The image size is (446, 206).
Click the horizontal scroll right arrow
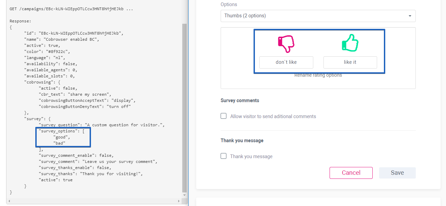(180, 201)
